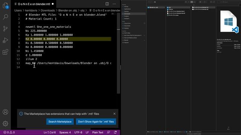Select 'Blender on .obj' folder in Finder

[x=156, y=7]
